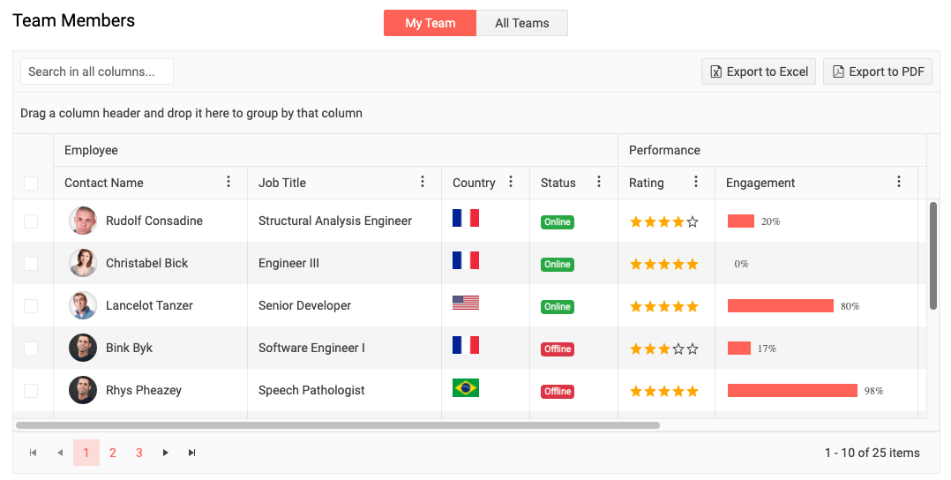Select the Christabel Bick row checkbox
Image resolution: width=951 pixels, height=480 pixels.
[x=31, y=263]
